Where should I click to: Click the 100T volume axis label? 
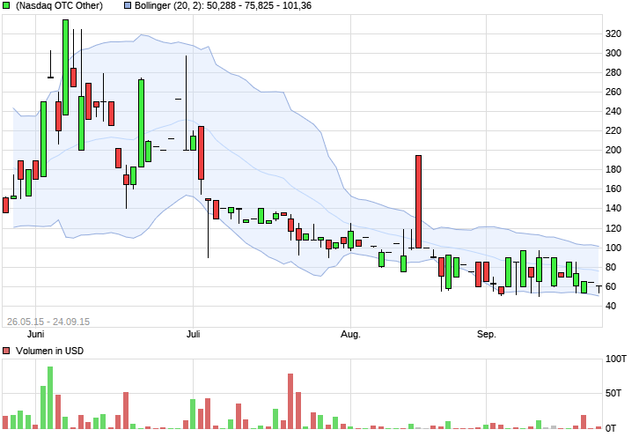(x=616, y=359)
